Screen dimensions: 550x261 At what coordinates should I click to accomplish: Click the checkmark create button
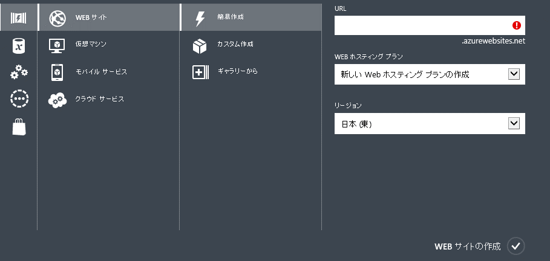[x=516, y=246]
